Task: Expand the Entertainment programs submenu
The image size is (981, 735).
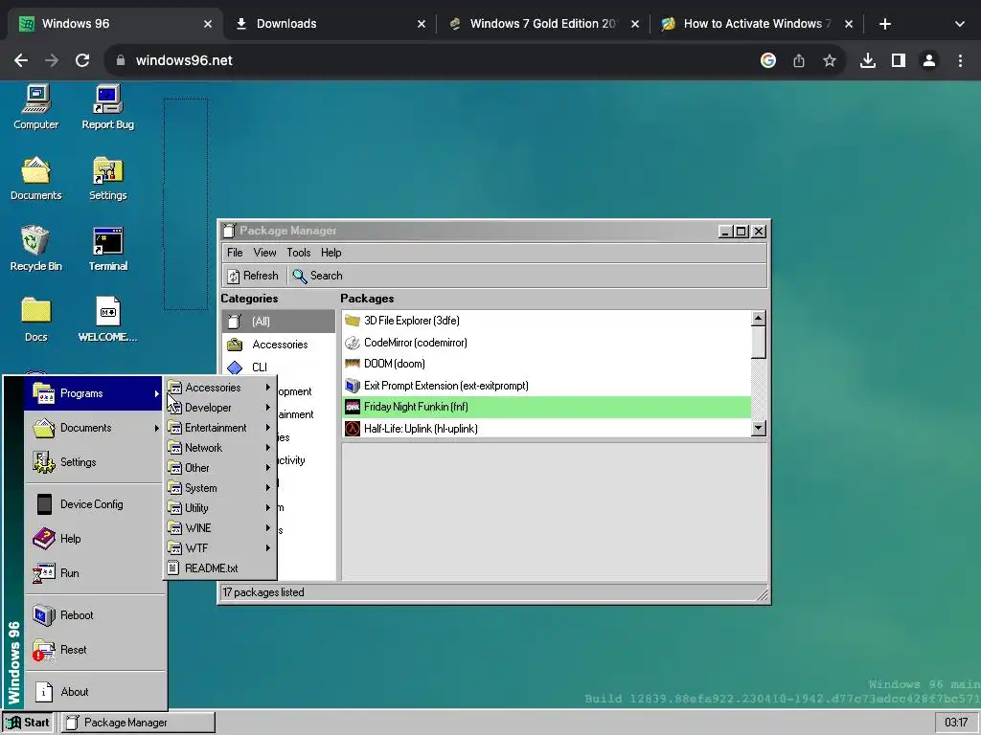Action: click(220, 428)
